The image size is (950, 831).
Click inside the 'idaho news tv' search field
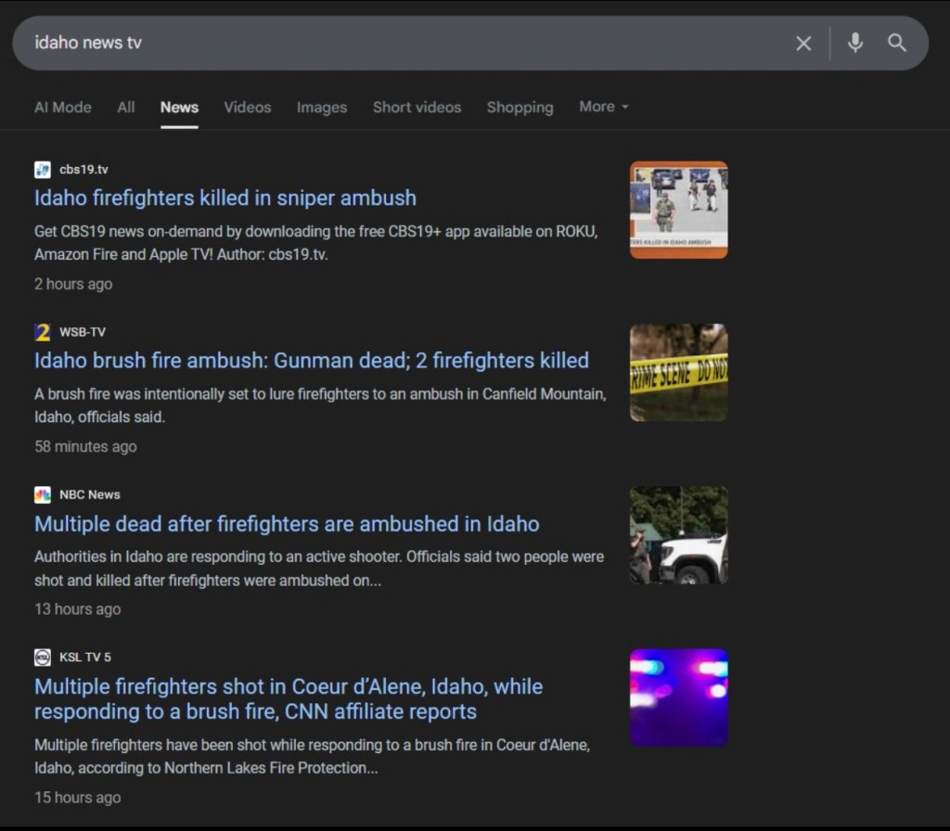pyautogui.click(x=399, y=43)
